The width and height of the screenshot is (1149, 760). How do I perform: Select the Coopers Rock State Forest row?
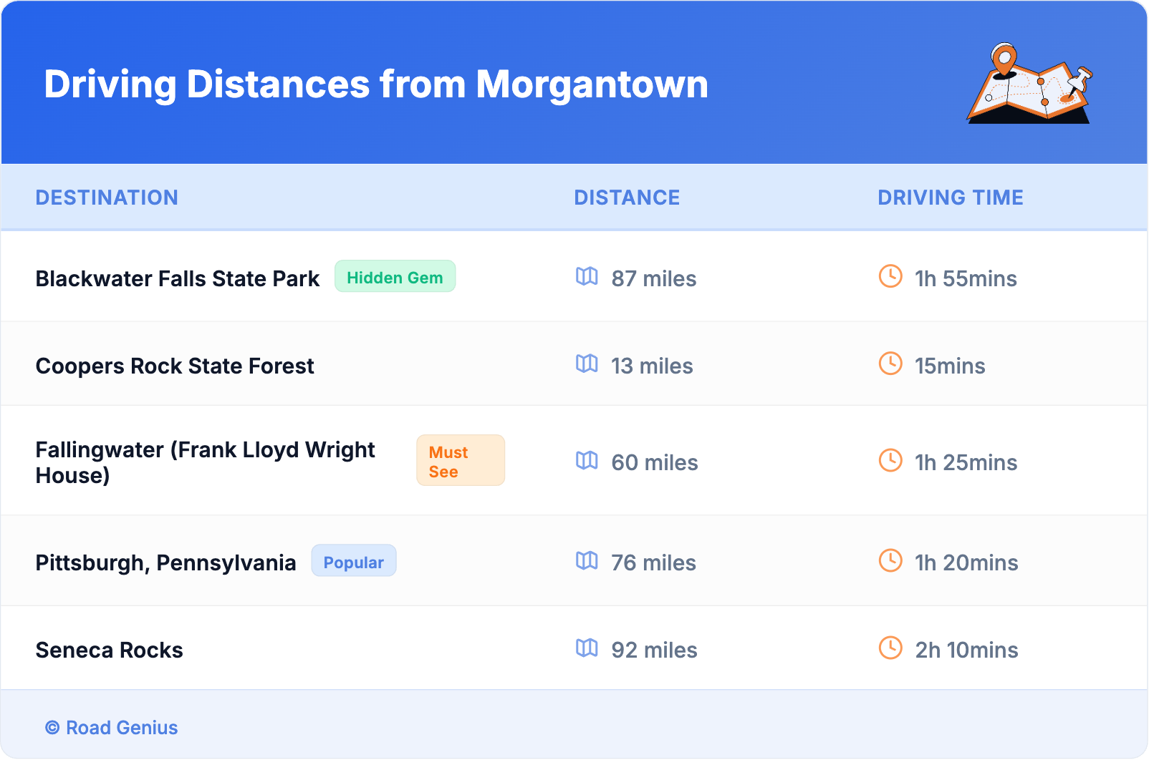point(175,366)
